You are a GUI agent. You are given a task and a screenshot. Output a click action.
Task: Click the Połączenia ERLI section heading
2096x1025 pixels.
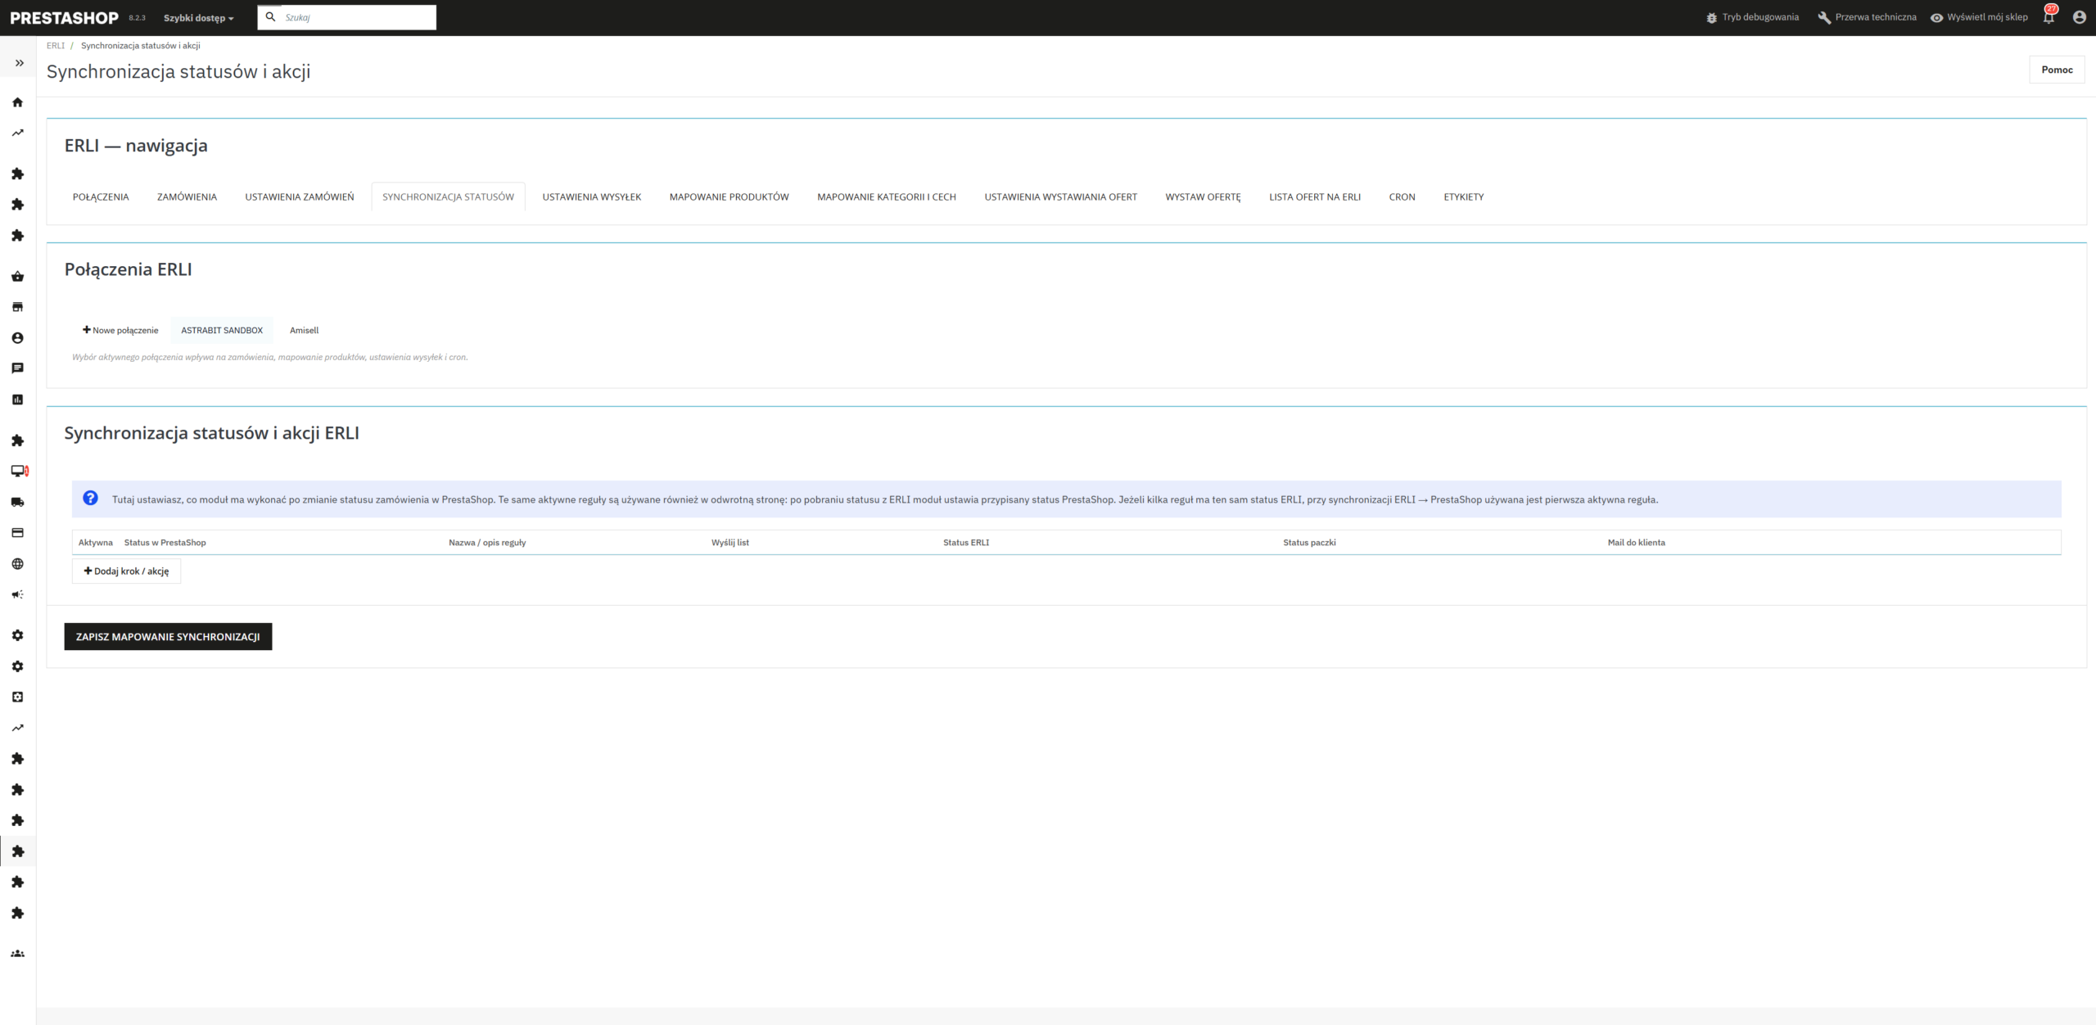[x=129, y=269]
